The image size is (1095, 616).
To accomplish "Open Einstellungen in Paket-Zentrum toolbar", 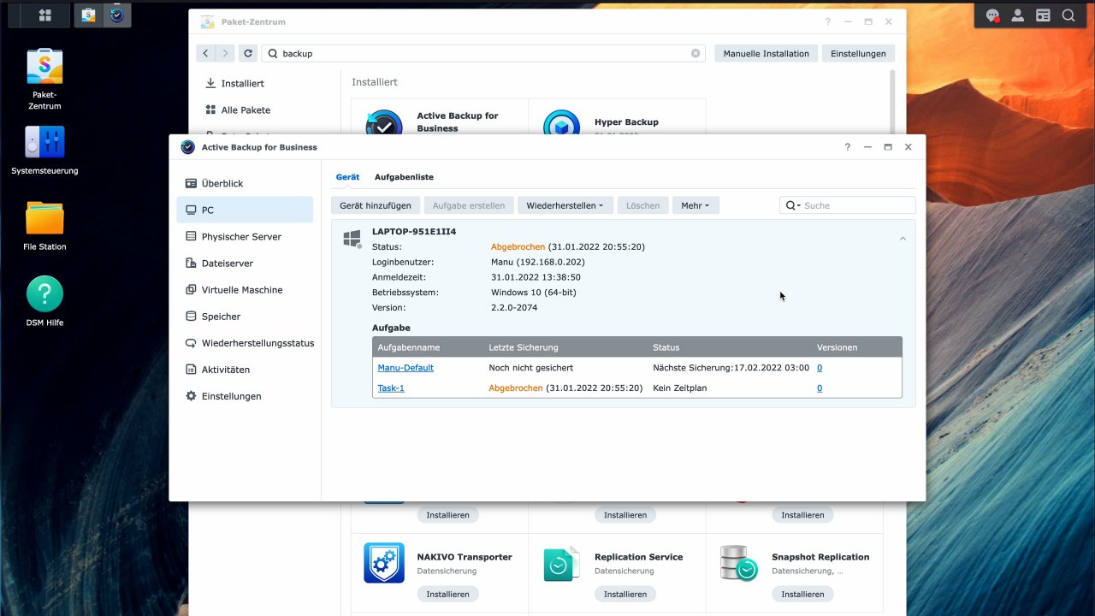I will [x=858, y=53].
